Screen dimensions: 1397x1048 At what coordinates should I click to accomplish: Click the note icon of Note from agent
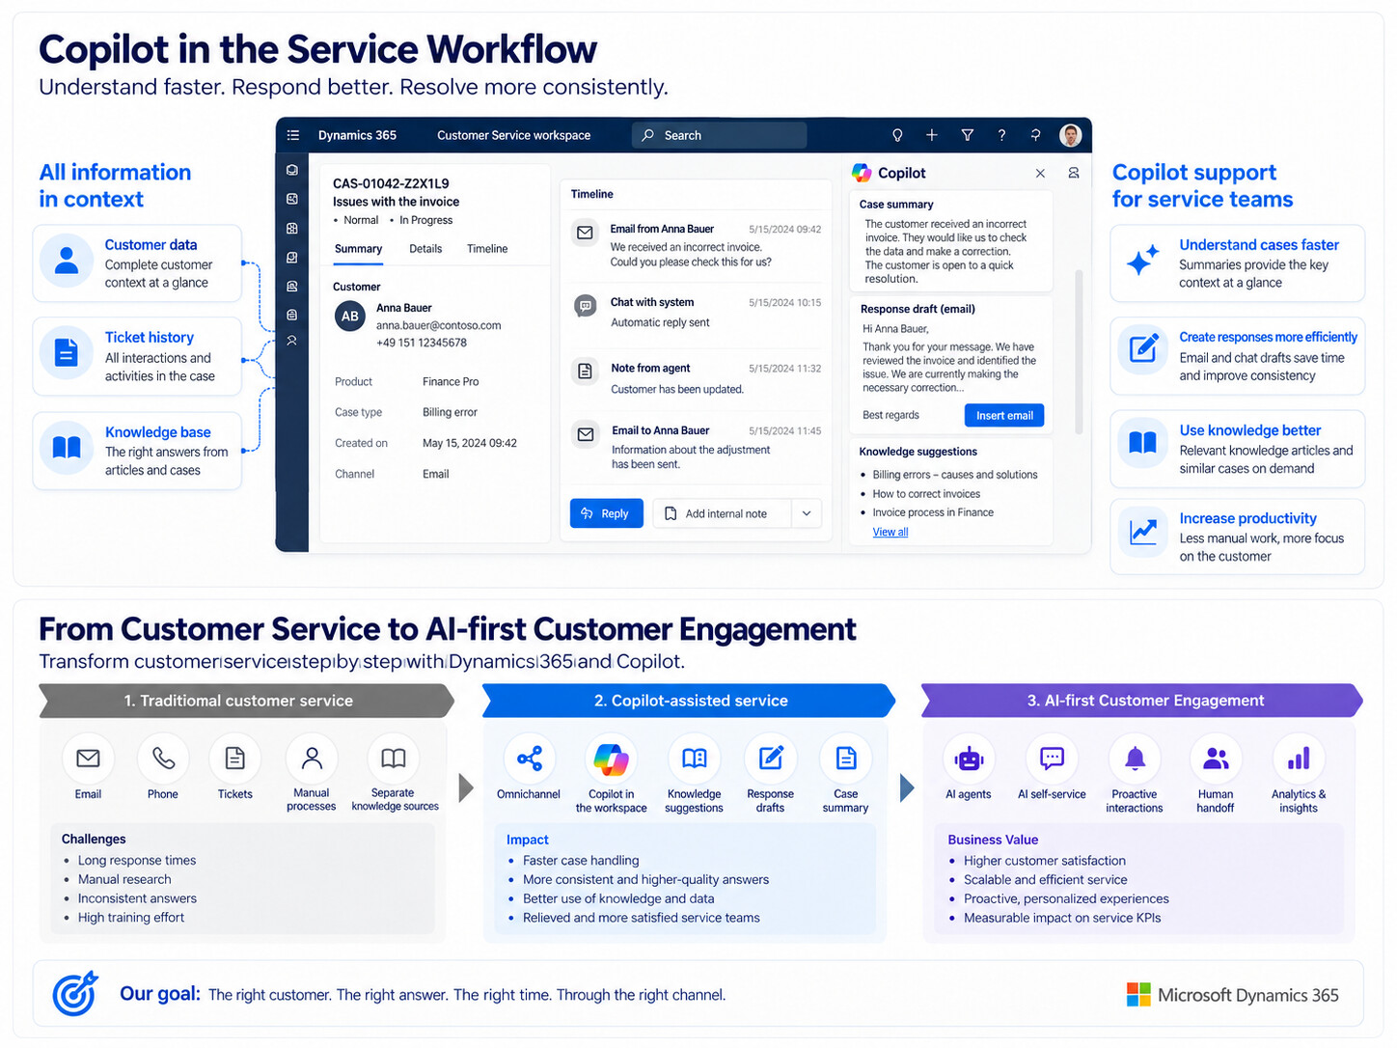tap(585, 371)
